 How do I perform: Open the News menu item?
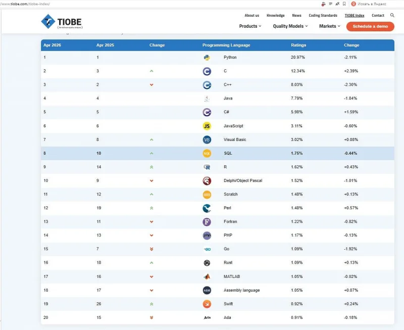pos(296,16)
